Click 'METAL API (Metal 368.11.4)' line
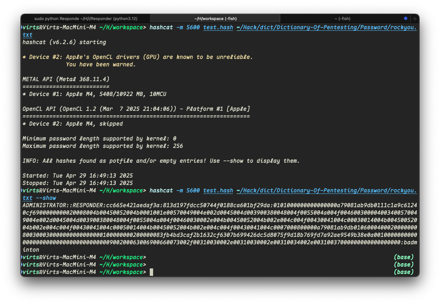 click(66, 79)
